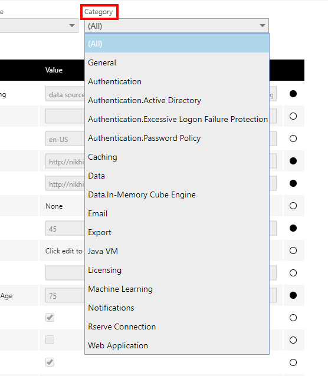The width and height of the screenshot is (328, 376).
Task: Collapse the Category dropdown arrow
Action: 263,26
